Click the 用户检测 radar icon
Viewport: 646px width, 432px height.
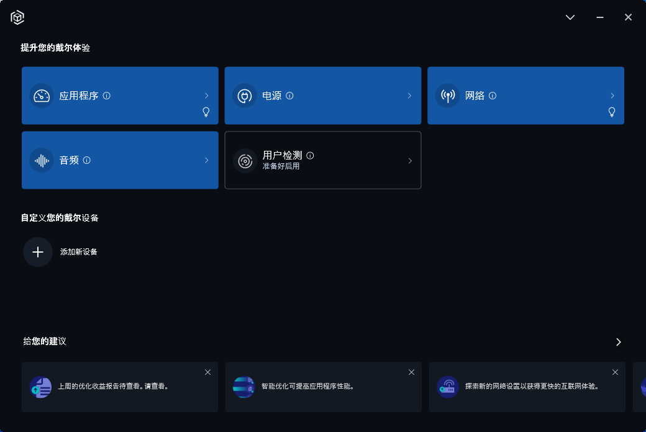(x=245, y=161)
